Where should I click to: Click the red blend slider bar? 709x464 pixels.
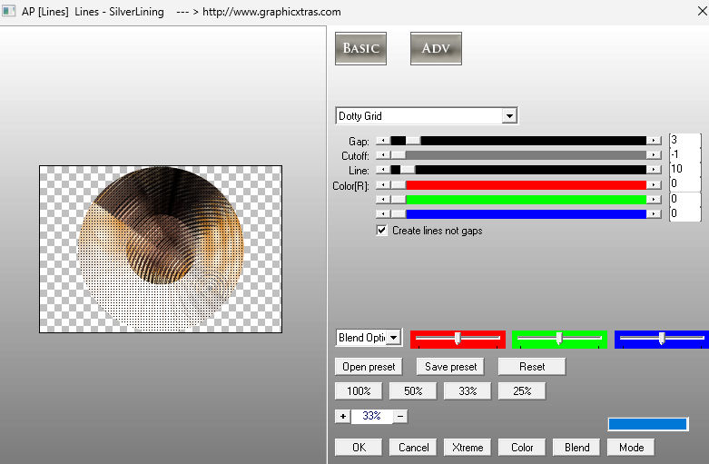[x=458, y=339]
